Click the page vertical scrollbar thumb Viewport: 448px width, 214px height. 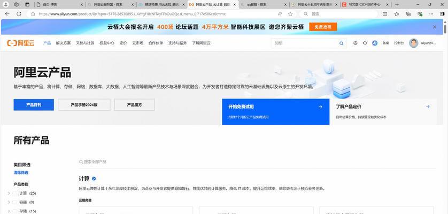coord(445,29)
